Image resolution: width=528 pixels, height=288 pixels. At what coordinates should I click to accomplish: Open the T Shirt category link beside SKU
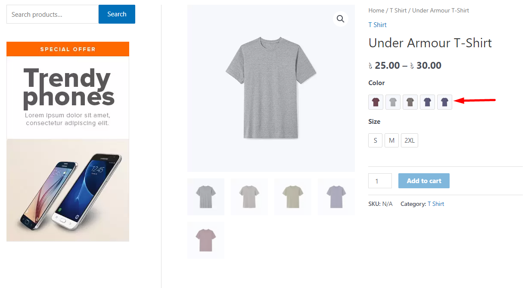[435, 204]
